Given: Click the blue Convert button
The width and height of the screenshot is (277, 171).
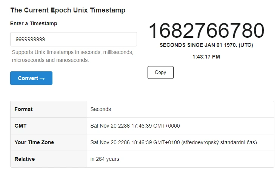Looking at the screenshot, I should tap(31, 78).
